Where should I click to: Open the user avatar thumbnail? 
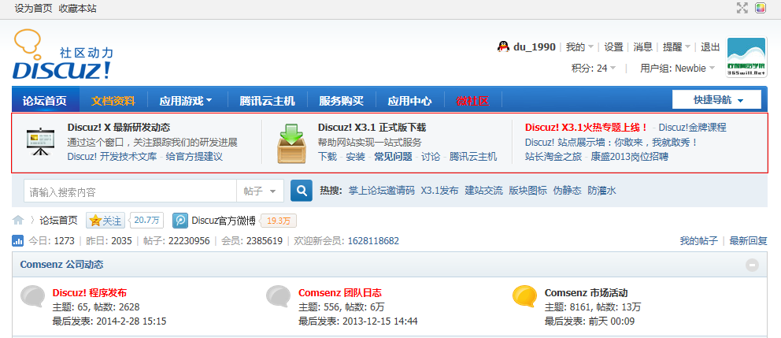746,58
